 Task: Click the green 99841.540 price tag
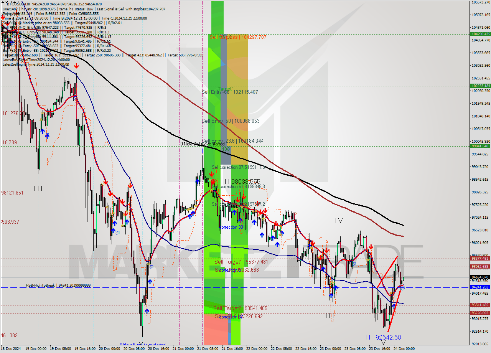click(480, 146)
